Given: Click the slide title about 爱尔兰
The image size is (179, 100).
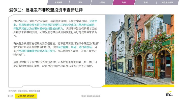Looking at the screenshot, I should tap(46, 10).
